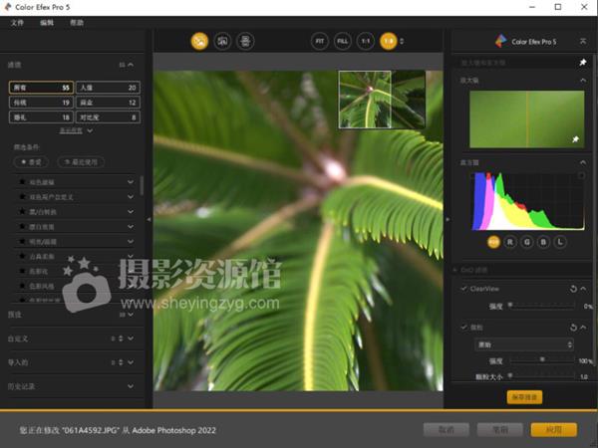Click the FIT zoom button
The image size is (598, 448).
pos(319,42)
